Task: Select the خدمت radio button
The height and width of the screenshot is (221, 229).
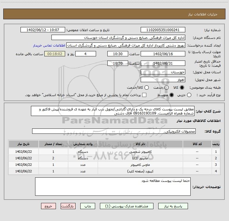Action: (x=167, y=88)
